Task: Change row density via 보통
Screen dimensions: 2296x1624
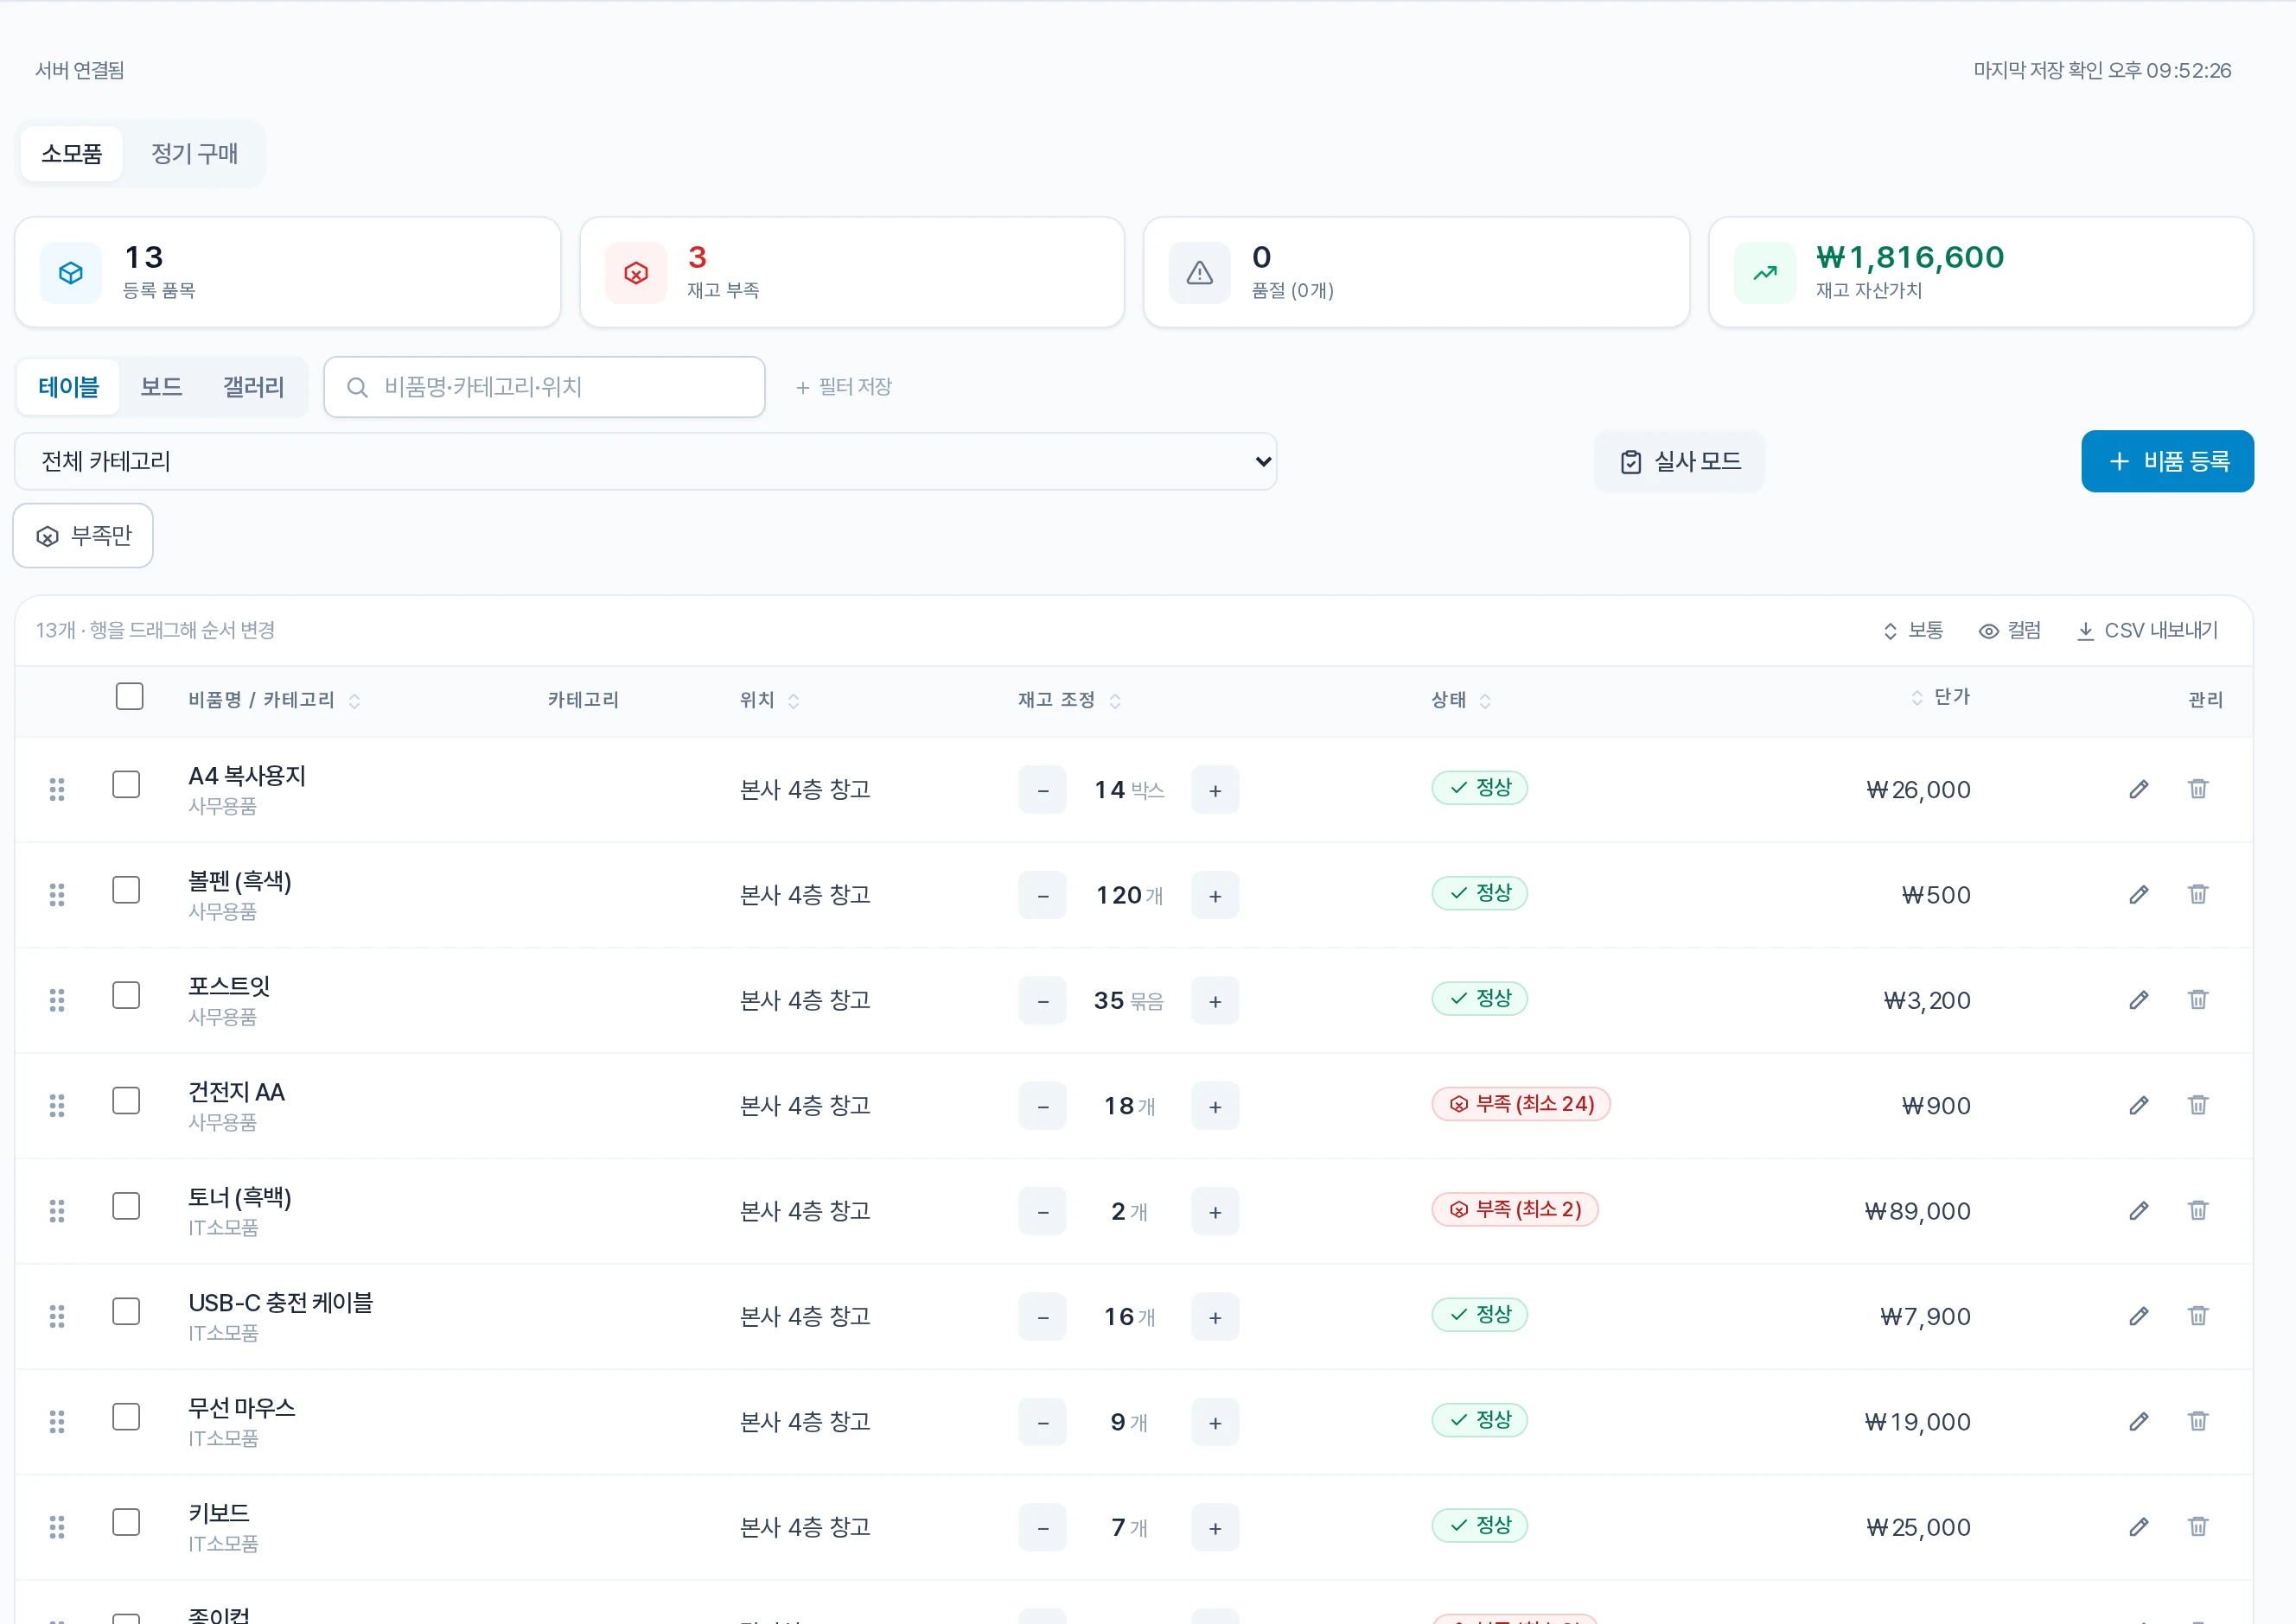Action: click(x=1913, y=631)
